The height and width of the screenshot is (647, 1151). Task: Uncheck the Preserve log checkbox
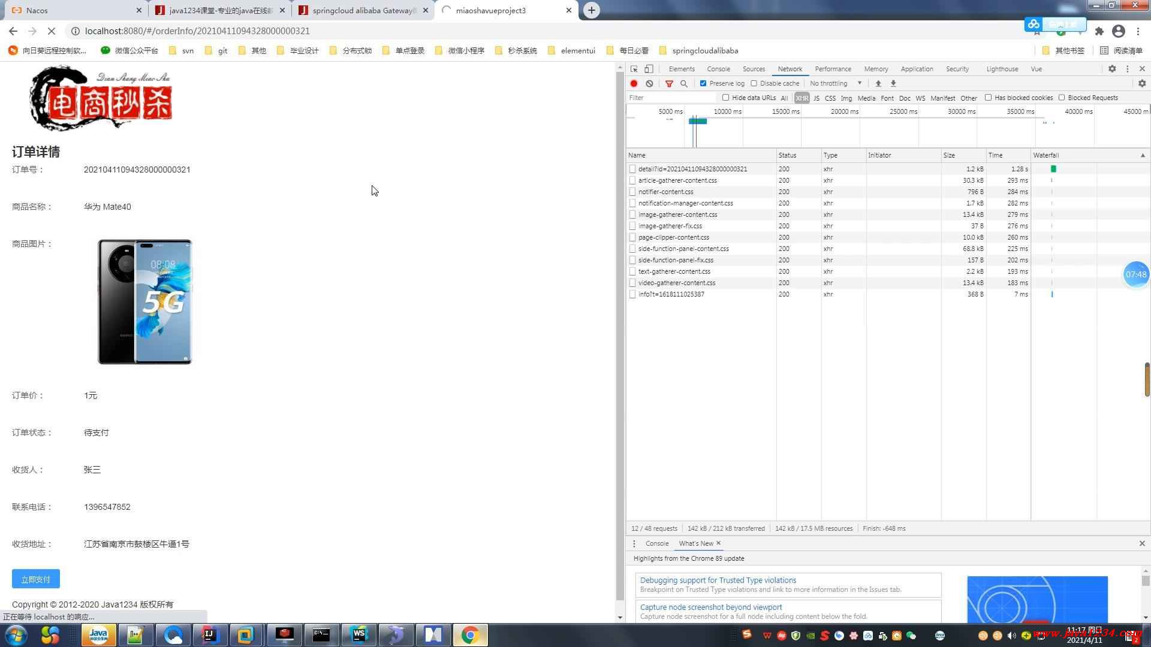(x=703, y=83)
